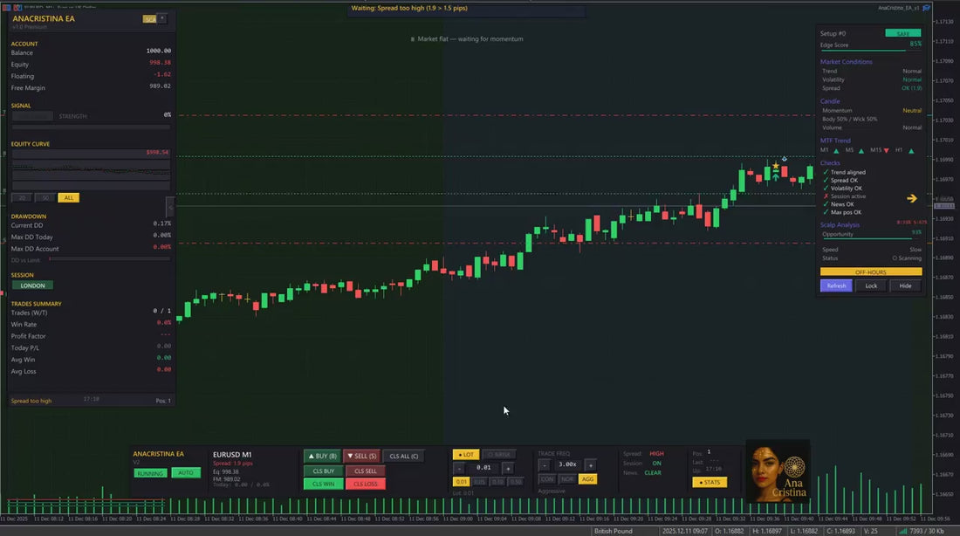Click the Refresh button in Setup panel

pos(835,285)
